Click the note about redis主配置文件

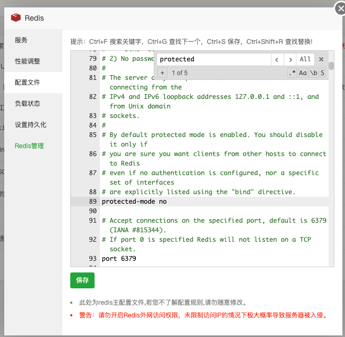[163, 303]
